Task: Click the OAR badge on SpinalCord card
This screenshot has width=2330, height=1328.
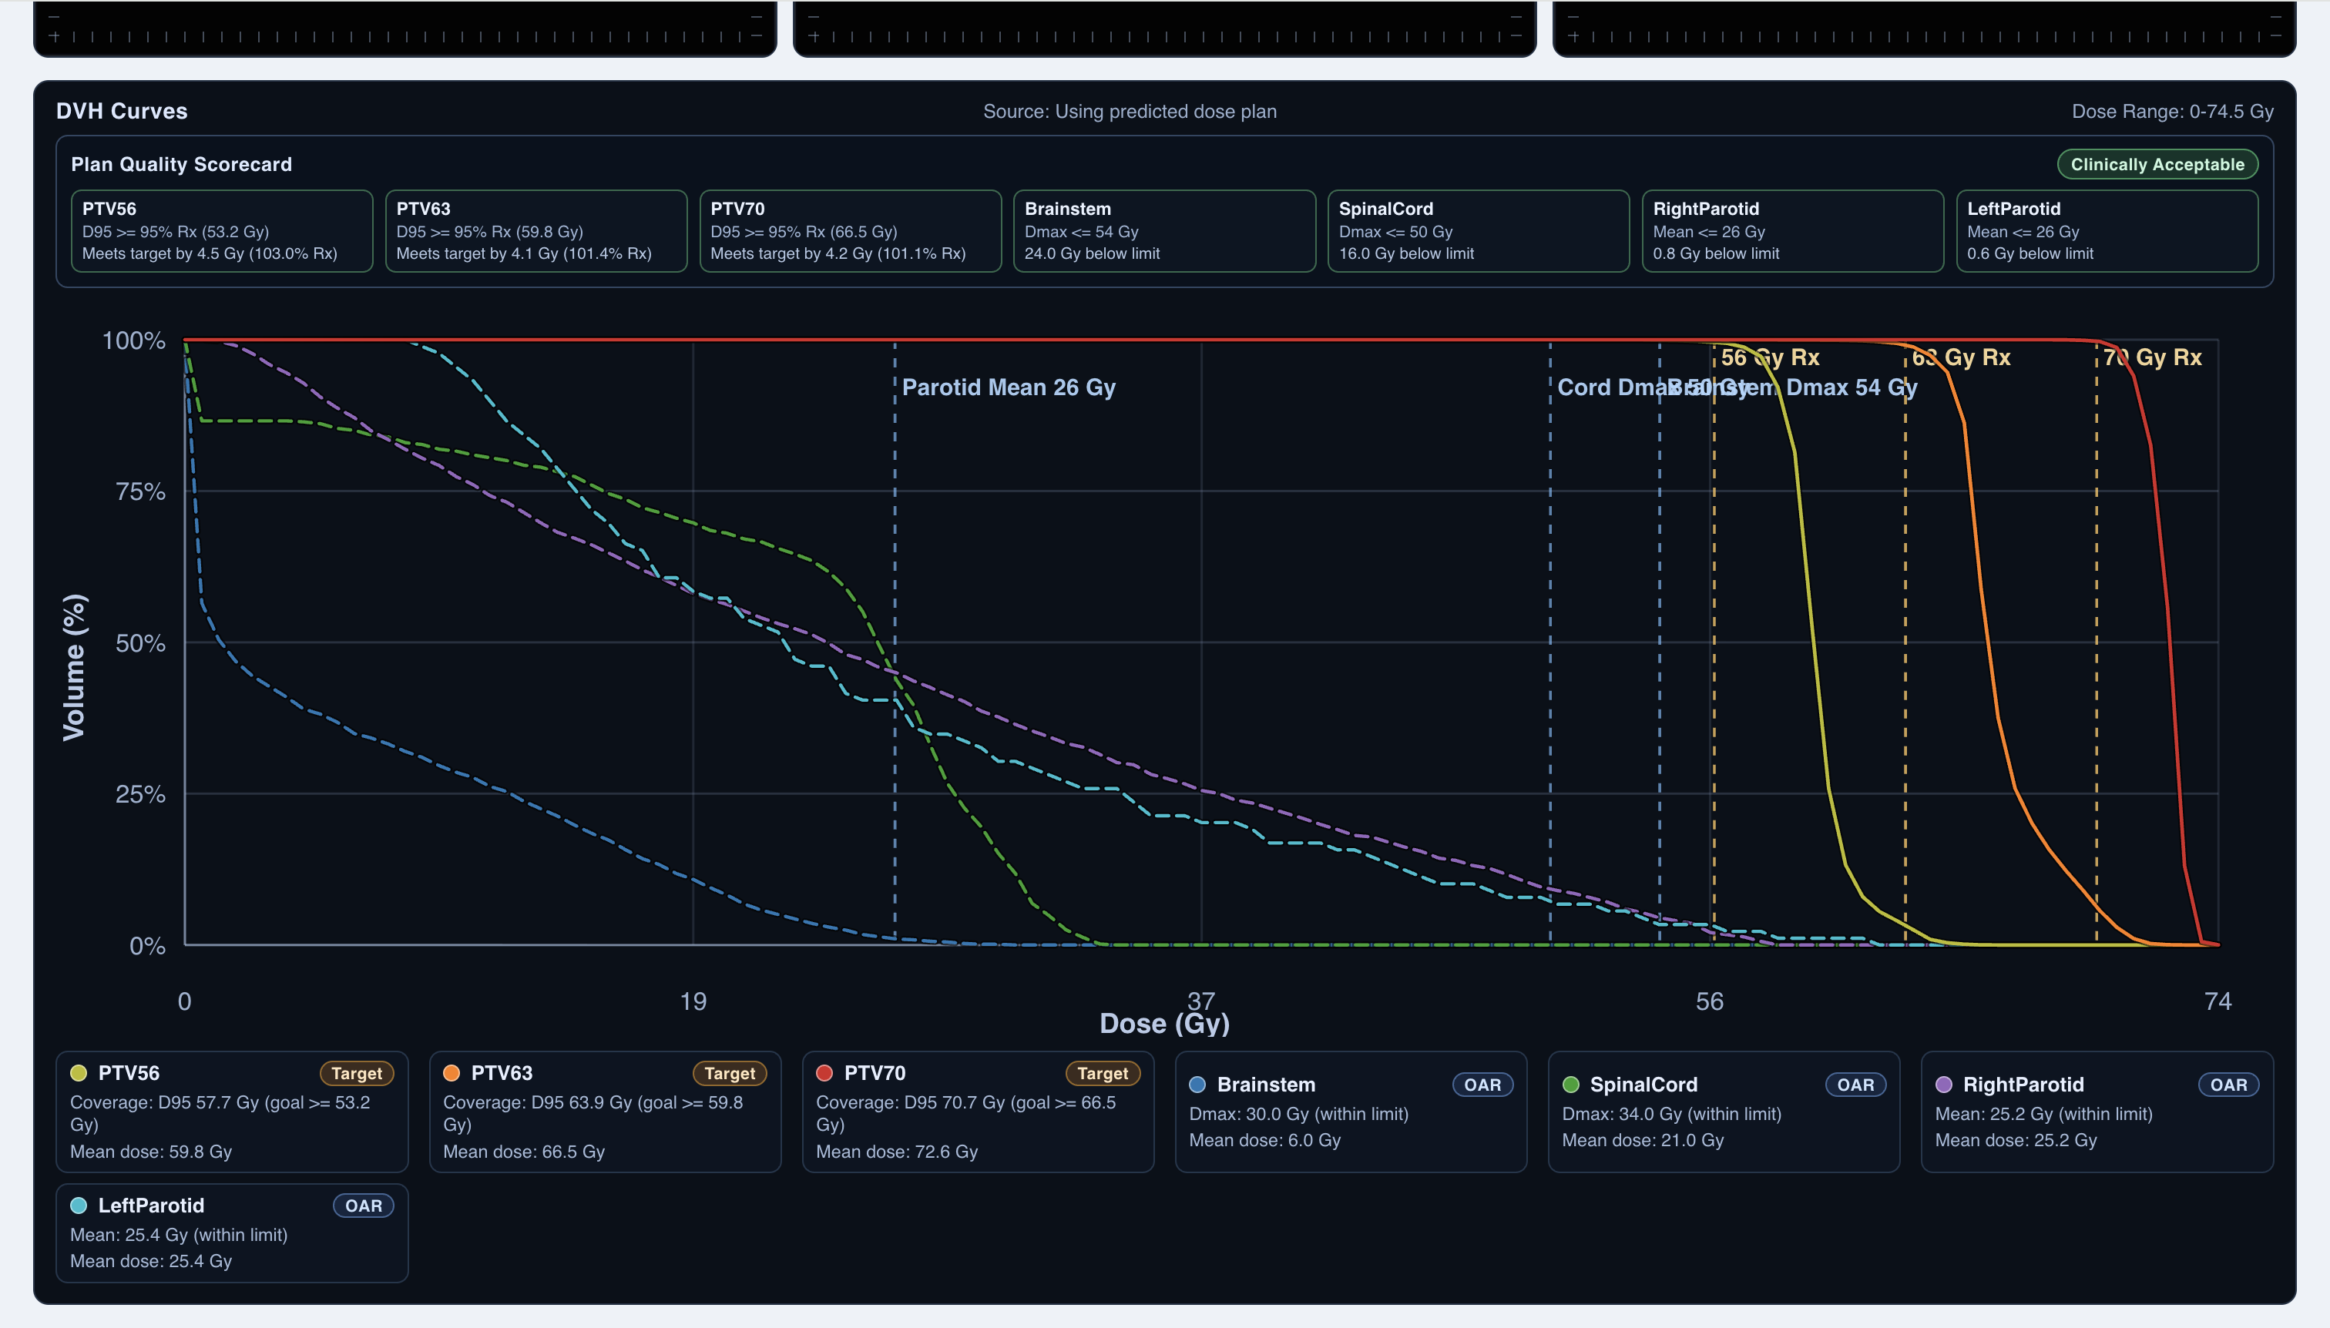Action: (x=1855, y=1085)
